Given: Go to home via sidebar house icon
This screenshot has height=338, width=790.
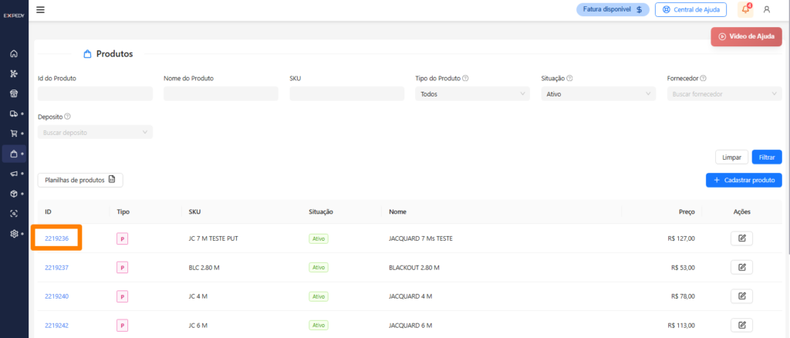Looking at the screenshot, I should tap(14, 53).
